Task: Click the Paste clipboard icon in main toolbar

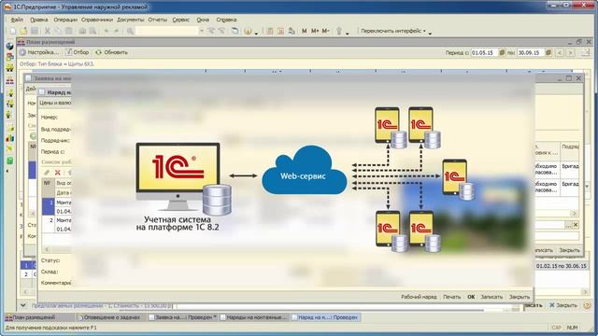Action: click(x=68, y=31)
